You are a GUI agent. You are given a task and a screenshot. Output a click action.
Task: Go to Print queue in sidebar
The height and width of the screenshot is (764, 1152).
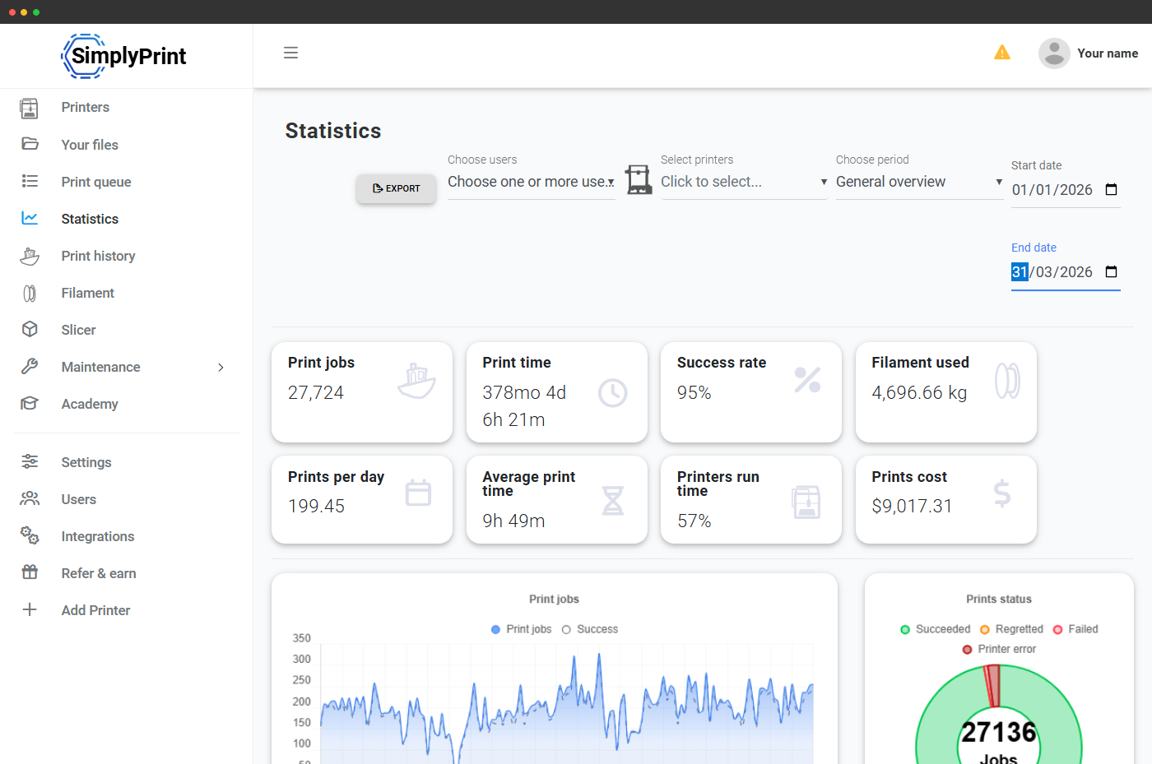[x=96, y=182]
